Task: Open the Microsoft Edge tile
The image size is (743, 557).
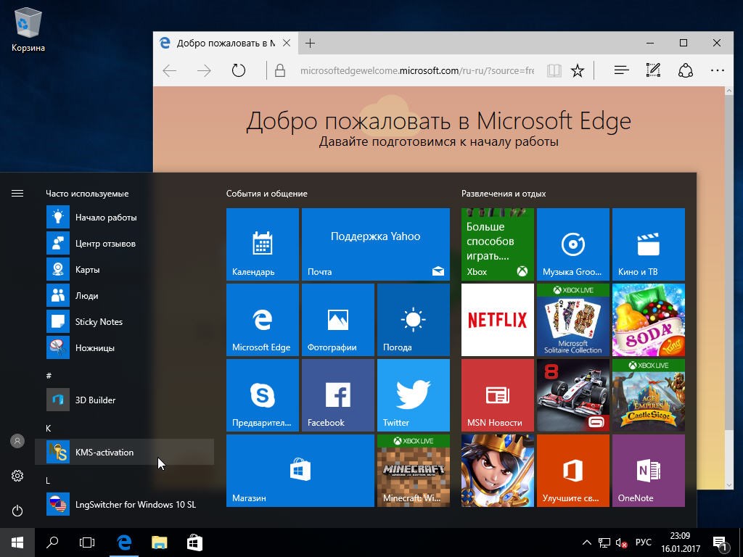Action: click(263, 320)
